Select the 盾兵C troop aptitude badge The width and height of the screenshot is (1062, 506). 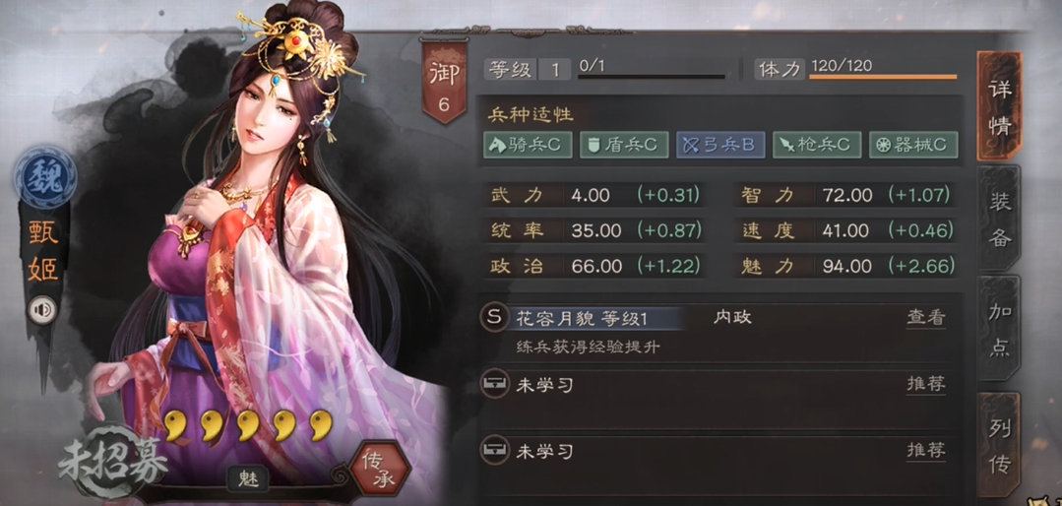[x=624, y=145]
